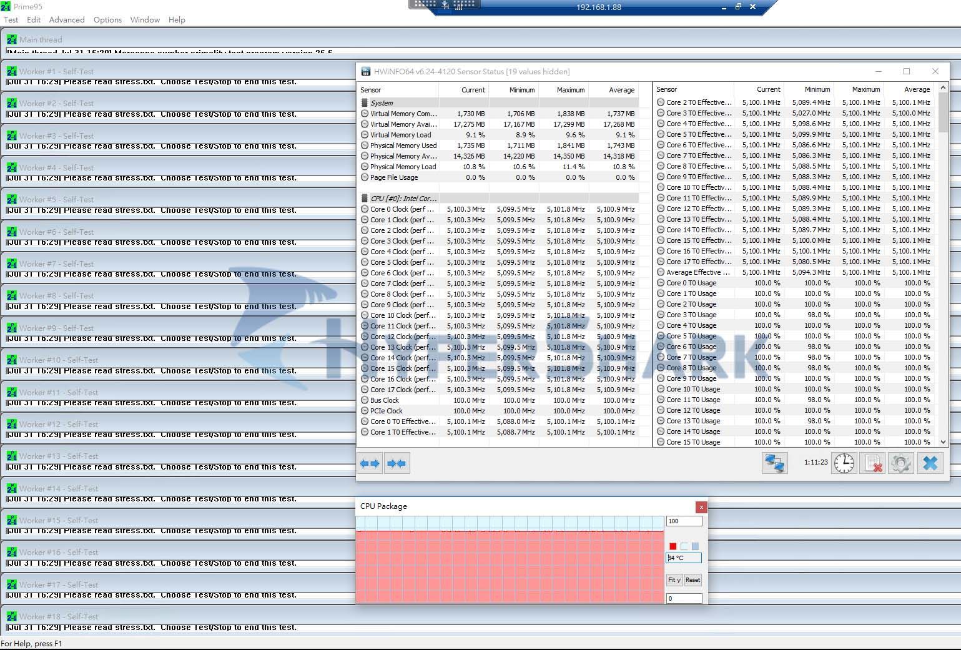Click the Reset button in CPU Package graph
Viewport: 961px width, 650px height.
coord(692,580)
